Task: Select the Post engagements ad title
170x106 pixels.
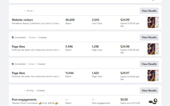Action: click(x=24, y=100)
